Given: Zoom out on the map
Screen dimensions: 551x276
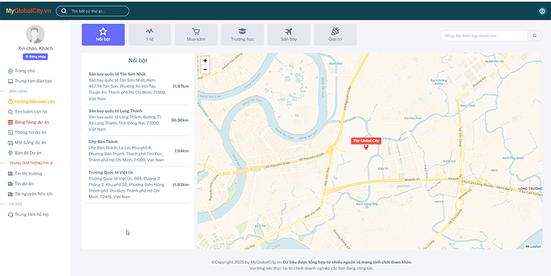Looking at the screenshot, I should 205,70.
